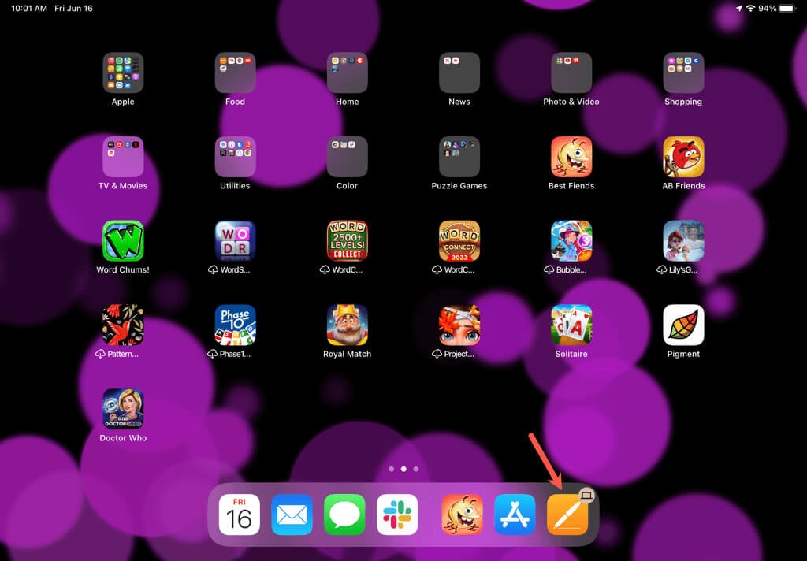Screen dimensions: 807x561
Task: Open the Utilities folder
Action: tap(235, 157)
